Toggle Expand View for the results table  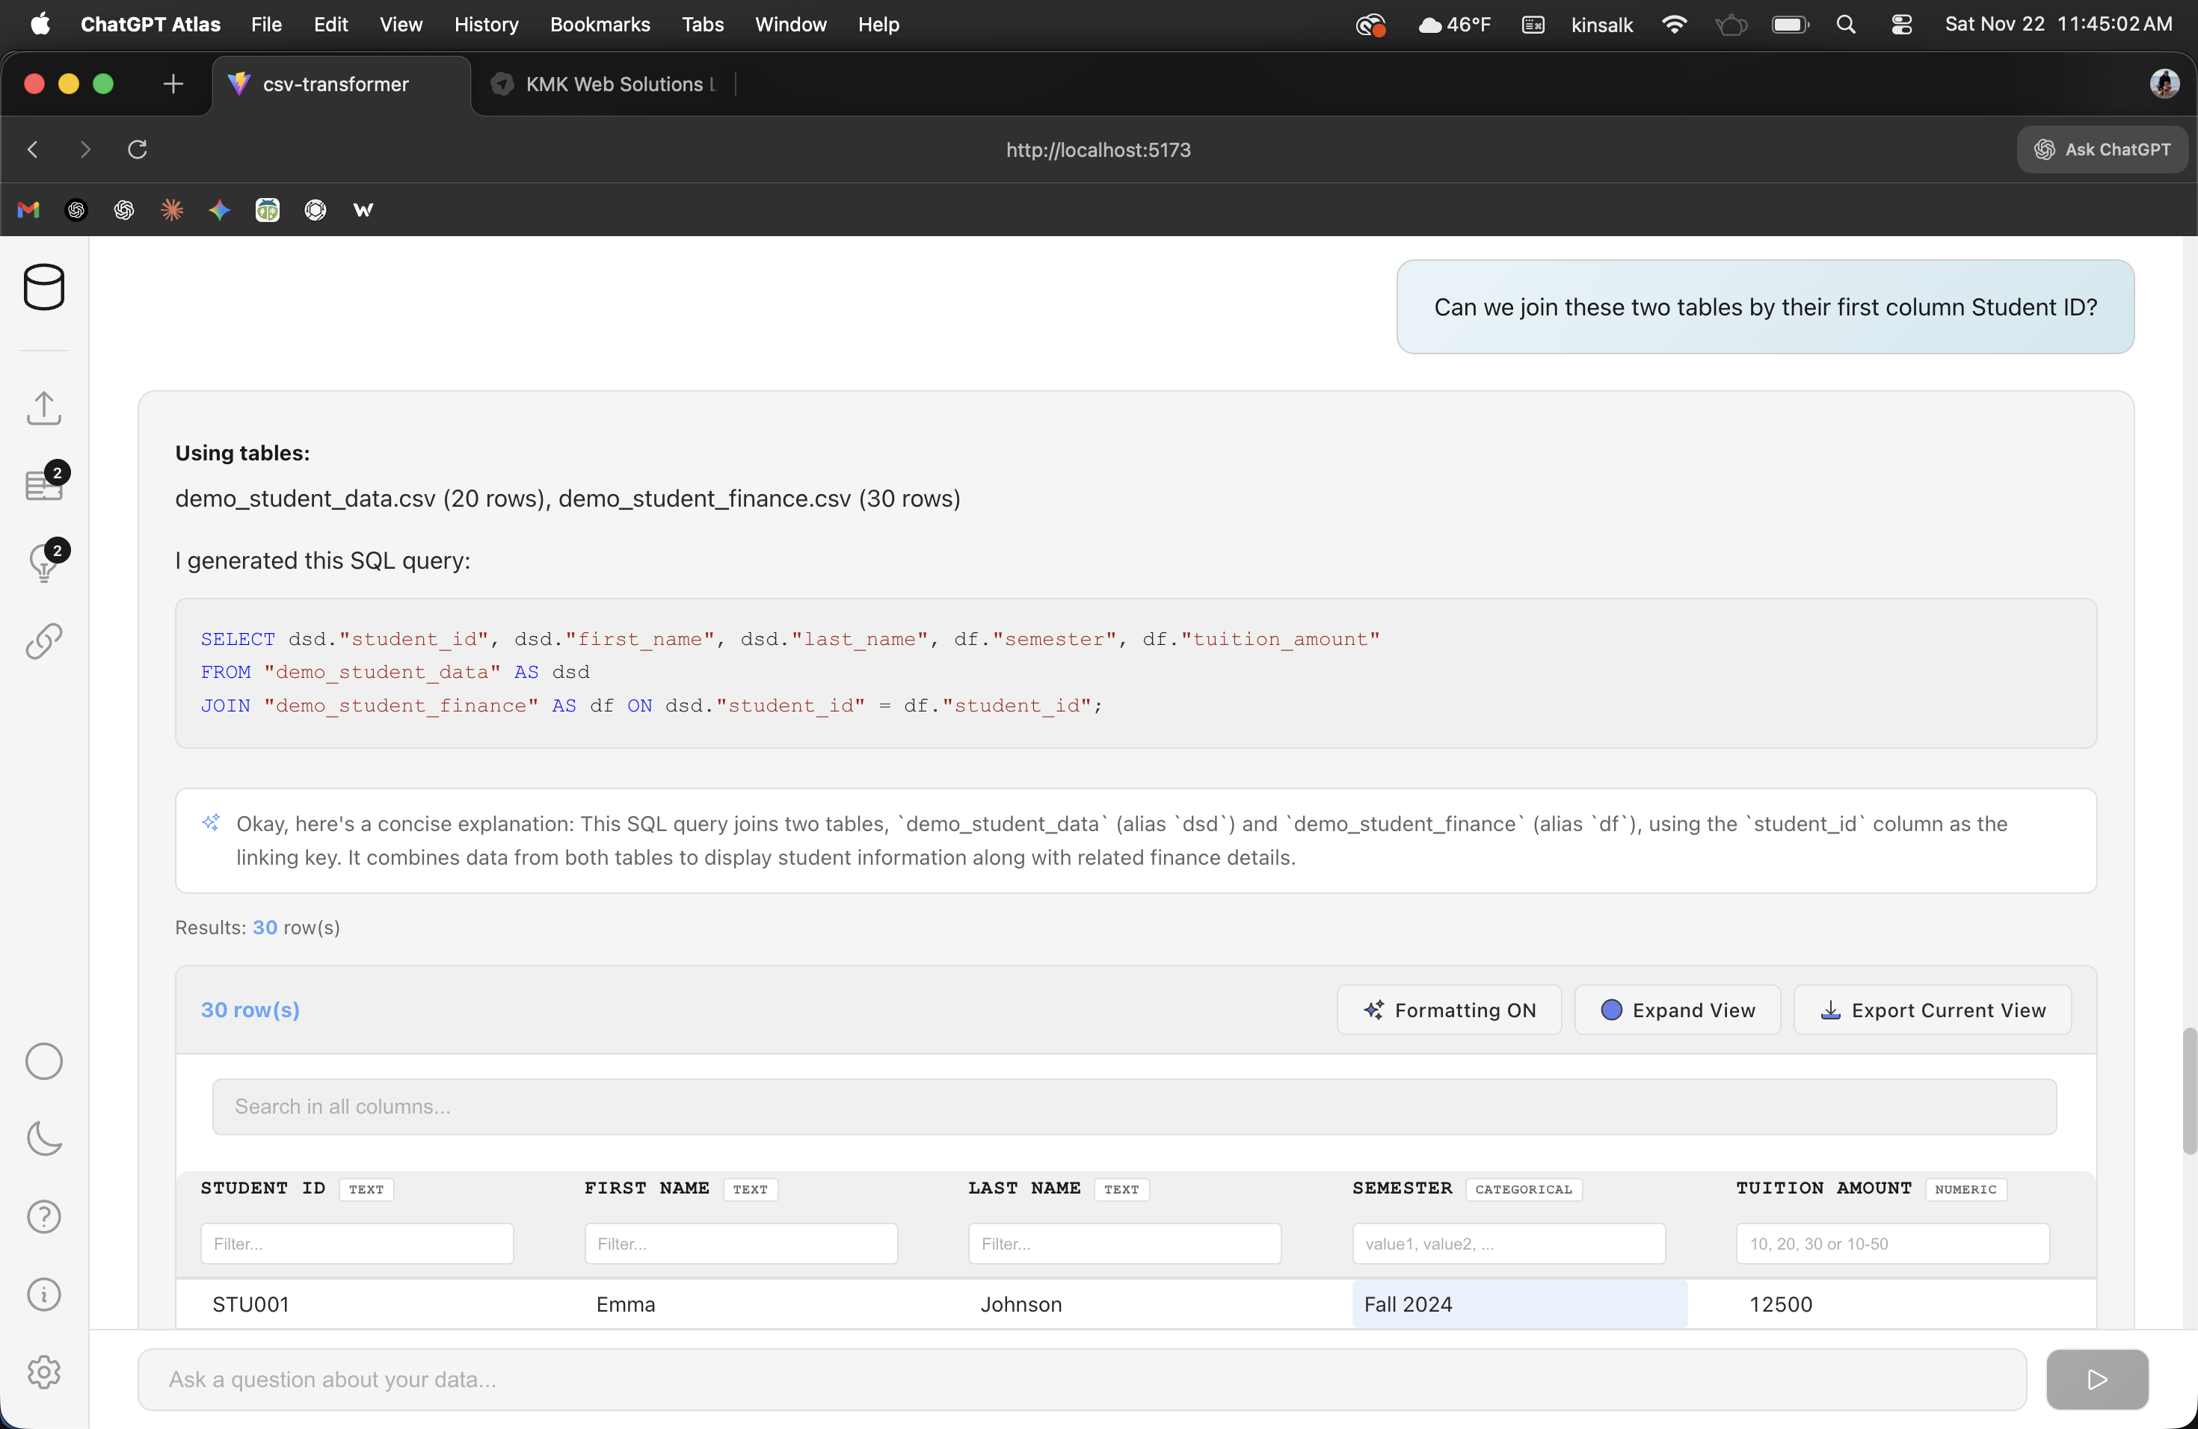click(1676, 1009)
